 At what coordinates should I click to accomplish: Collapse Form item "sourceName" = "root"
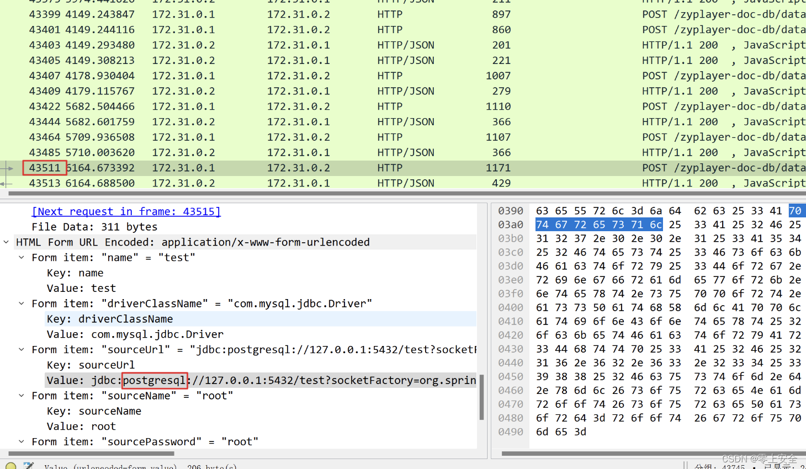click(22, 396)
